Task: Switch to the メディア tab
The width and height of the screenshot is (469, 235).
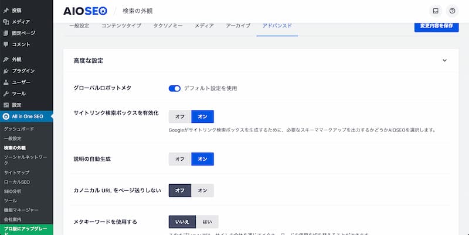Action: (x=204, y=26)
